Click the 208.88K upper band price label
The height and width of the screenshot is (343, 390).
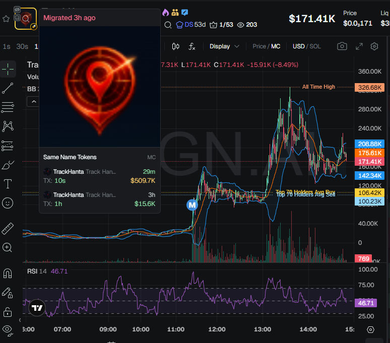coord(369,144)
